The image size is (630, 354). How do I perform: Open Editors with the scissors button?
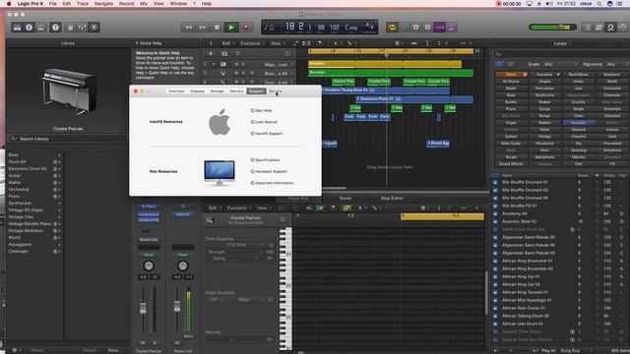click(x=94, y=28)
